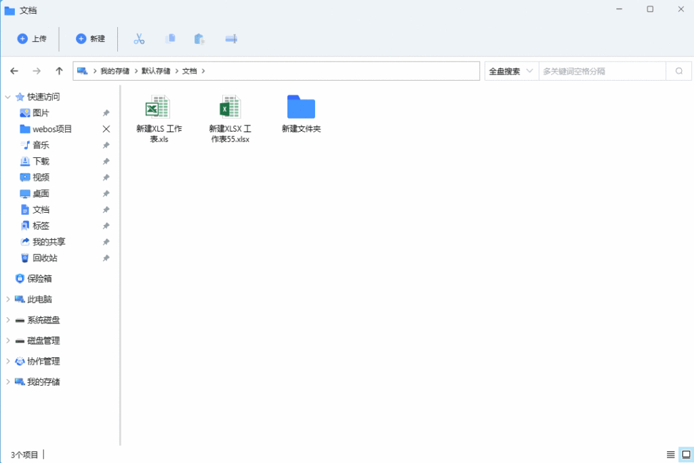
Task: Click the copy icon in toolbar
Action: (x=170, y=39)
